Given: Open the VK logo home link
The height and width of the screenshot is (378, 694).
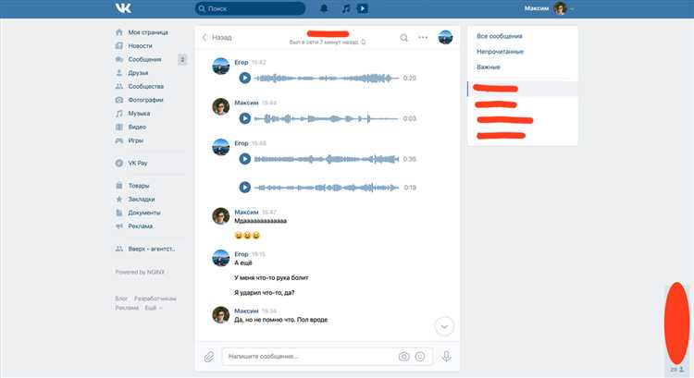Looking at the screenshot, I should coord(123,8).
